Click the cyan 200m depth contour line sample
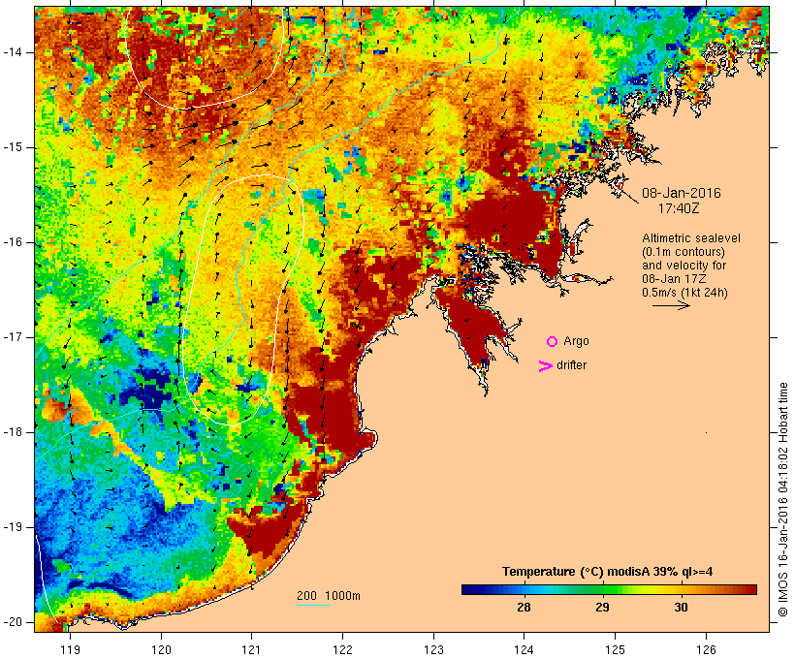This screenshot has height=659, width=795. (x=313, y=605)
